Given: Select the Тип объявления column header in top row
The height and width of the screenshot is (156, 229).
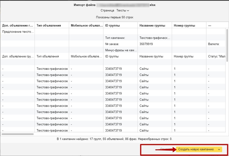Looking at the screenshot, I should [x=49, y=25].
